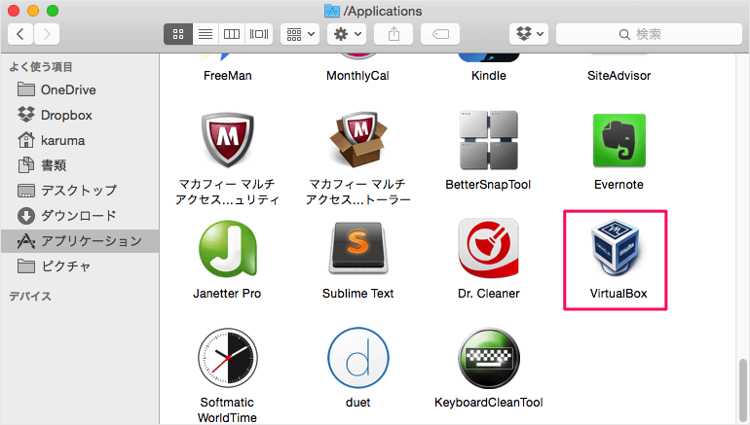Viewport: 750px width, 425px height.
Task: Switch to icon view
Action: tap(178, 34)
